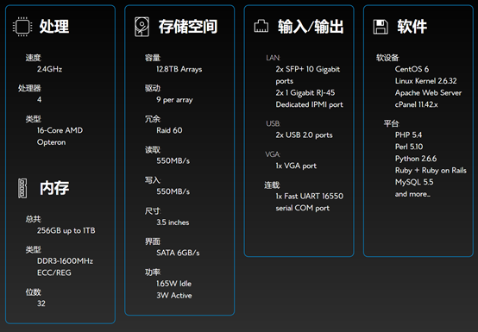Click the 1.65W Idle value

coord(173,284)
